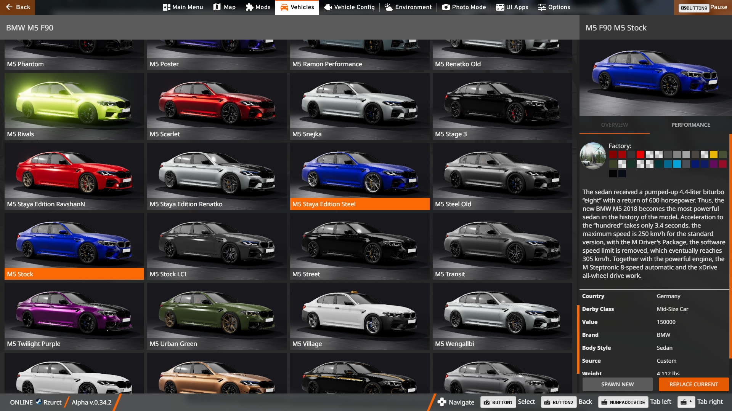
Task: Click the 'ONLINE' status text
Action: point(21,402)
